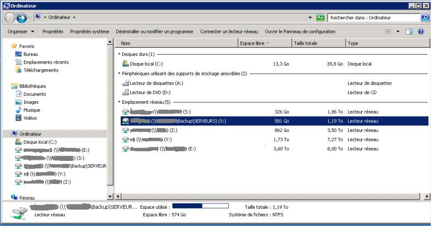Image resolution: width=431 pixels, height=226 pixels.
Task: Select Ordinateur in the navigation pane
Action: tap(55, 134)
